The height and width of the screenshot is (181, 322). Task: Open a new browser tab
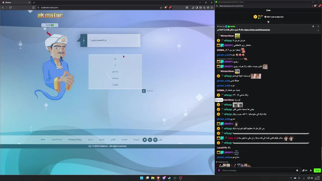click(34, 3)
